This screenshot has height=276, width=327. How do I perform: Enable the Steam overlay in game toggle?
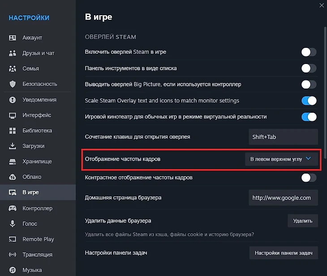[309, 52]
